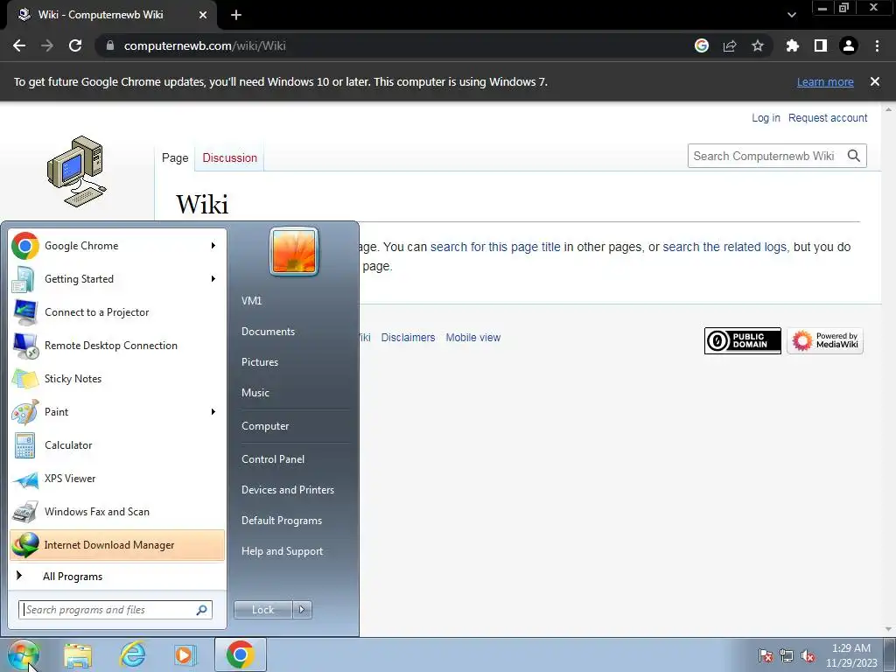
Task: Switch to Mobile view link
Action: (x=473, y=338)
